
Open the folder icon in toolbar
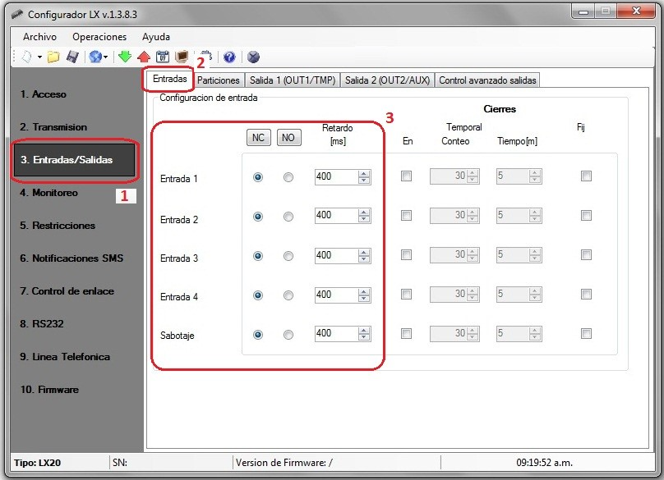53,57
